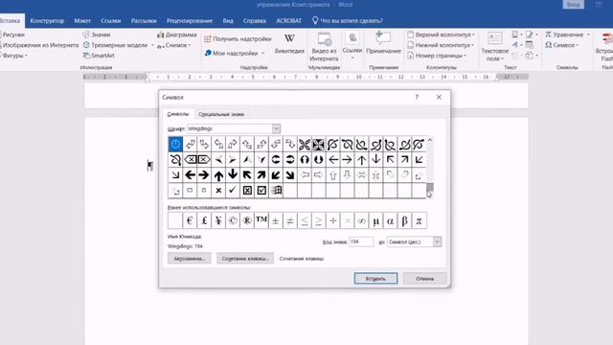Switch to the Макет ribbon tab
The width and height of the screenshot is (613, 345).
[82, 21]
